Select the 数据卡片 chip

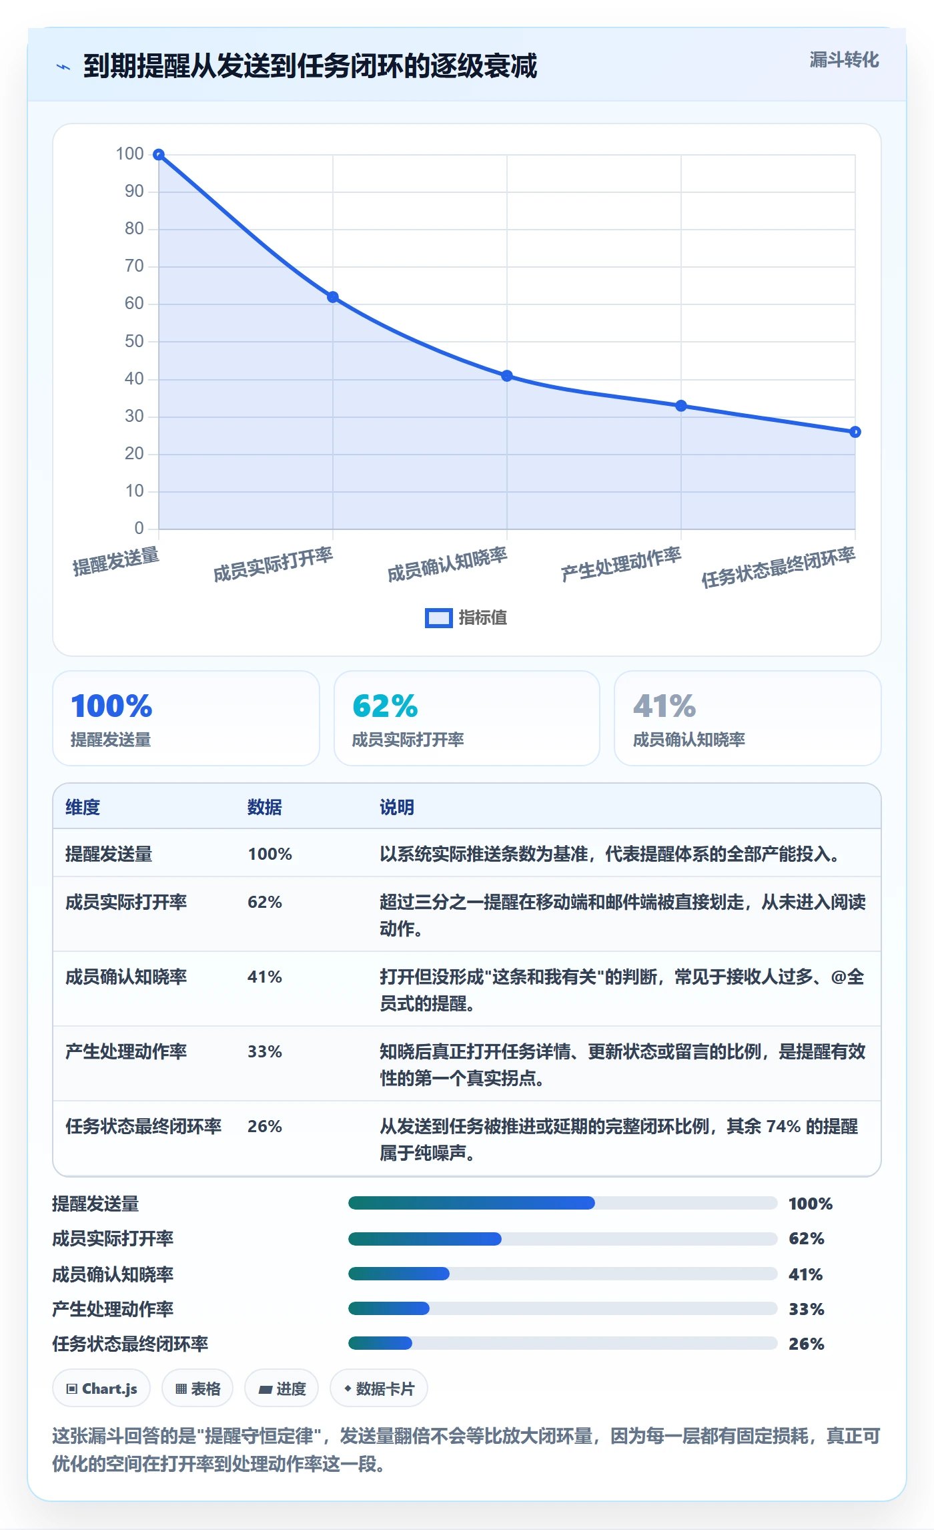coord(379,1388)
